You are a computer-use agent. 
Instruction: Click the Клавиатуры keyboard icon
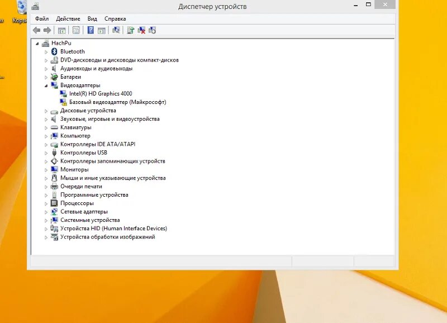coord(54,127)
